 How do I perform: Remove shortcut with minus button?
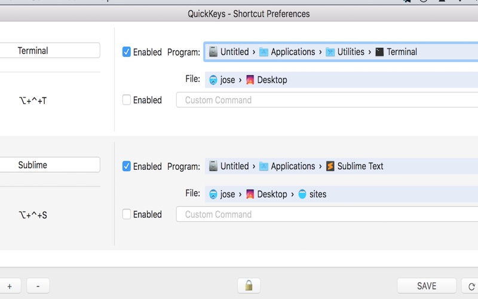coord(38,286)
